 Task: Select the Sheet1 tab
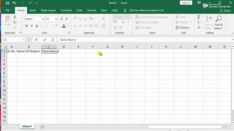coord(27,126)
